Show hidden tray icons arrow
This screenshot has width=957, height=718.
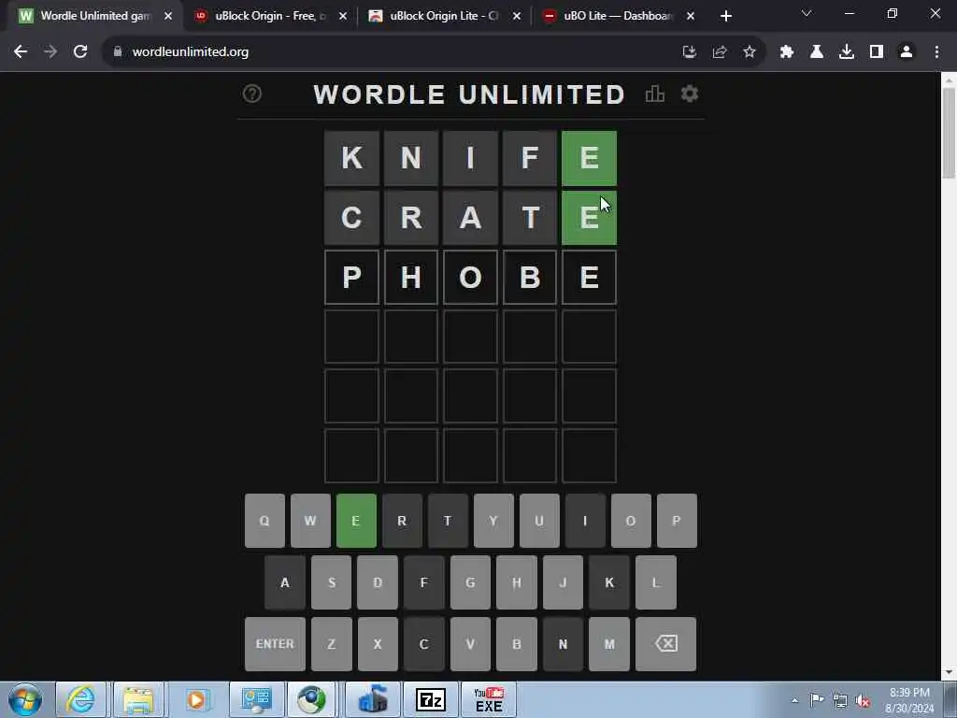(x=794, y=700)
